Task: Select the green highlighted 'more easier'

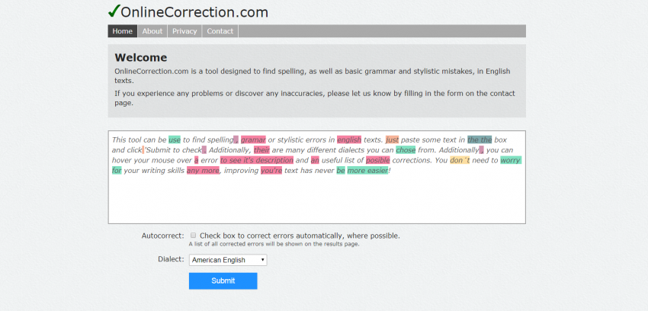Action: pos(367,170)
